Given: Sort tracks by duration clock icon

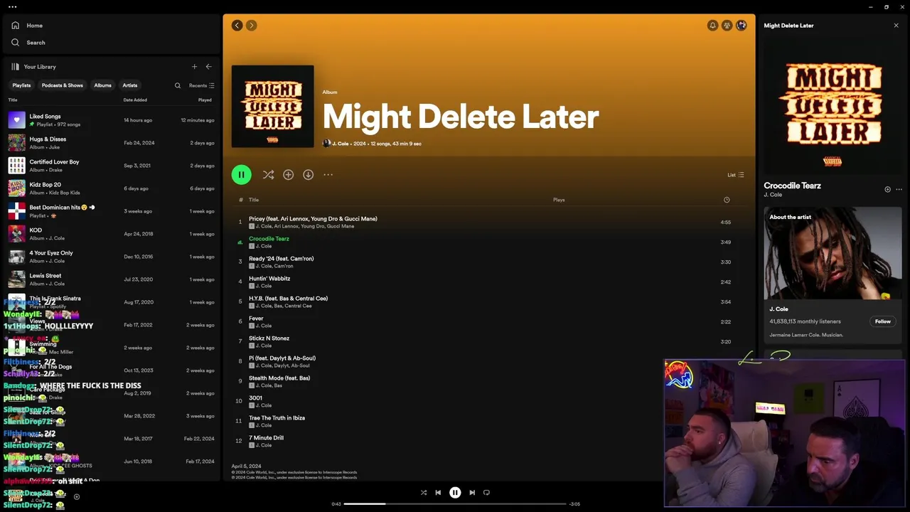Looking at the screenshot, I should tap(727, 200).
